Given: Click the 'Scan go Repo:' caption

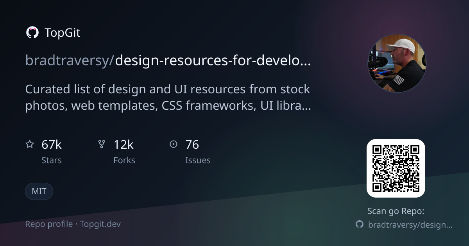Looking at the screenshot, I should pos(396,211).
